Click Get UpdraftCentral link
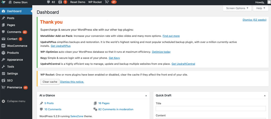 pyautogui.click(x=183, y=64)
